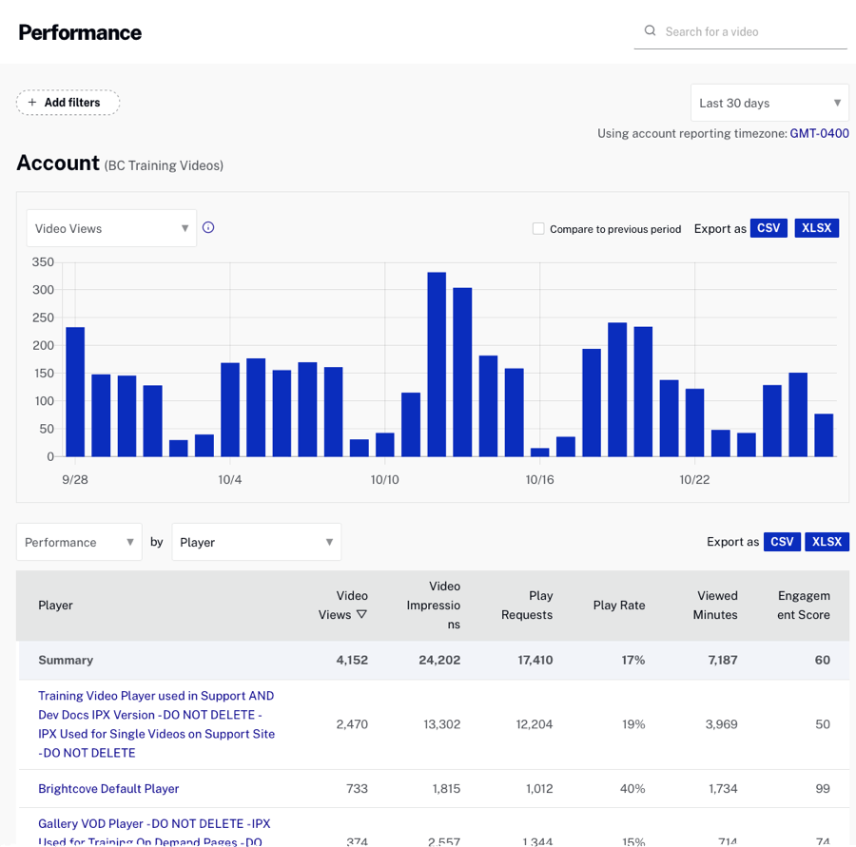Export the player table as XLSX
This screenshot has height=847, width=856.
(x=827, y=541)
